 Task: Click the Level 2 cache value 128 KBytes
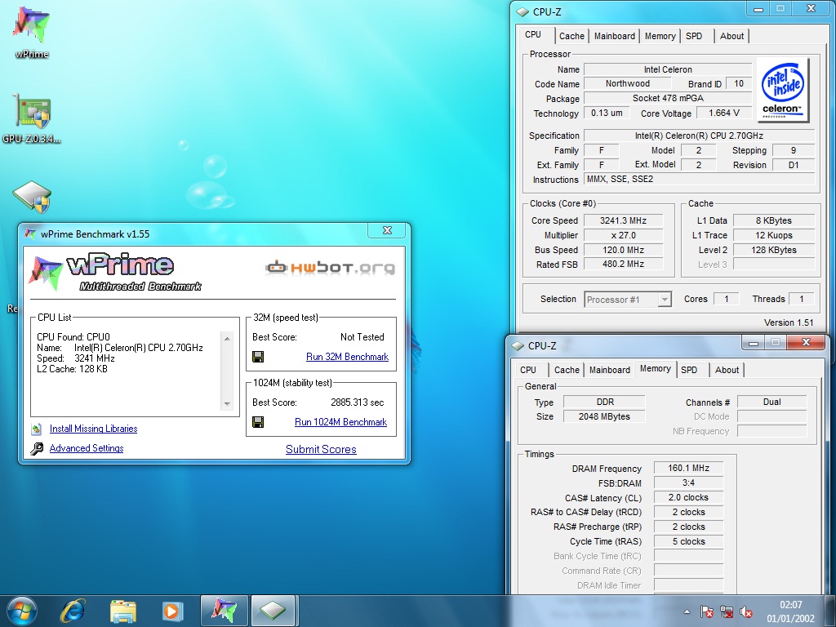774,250
